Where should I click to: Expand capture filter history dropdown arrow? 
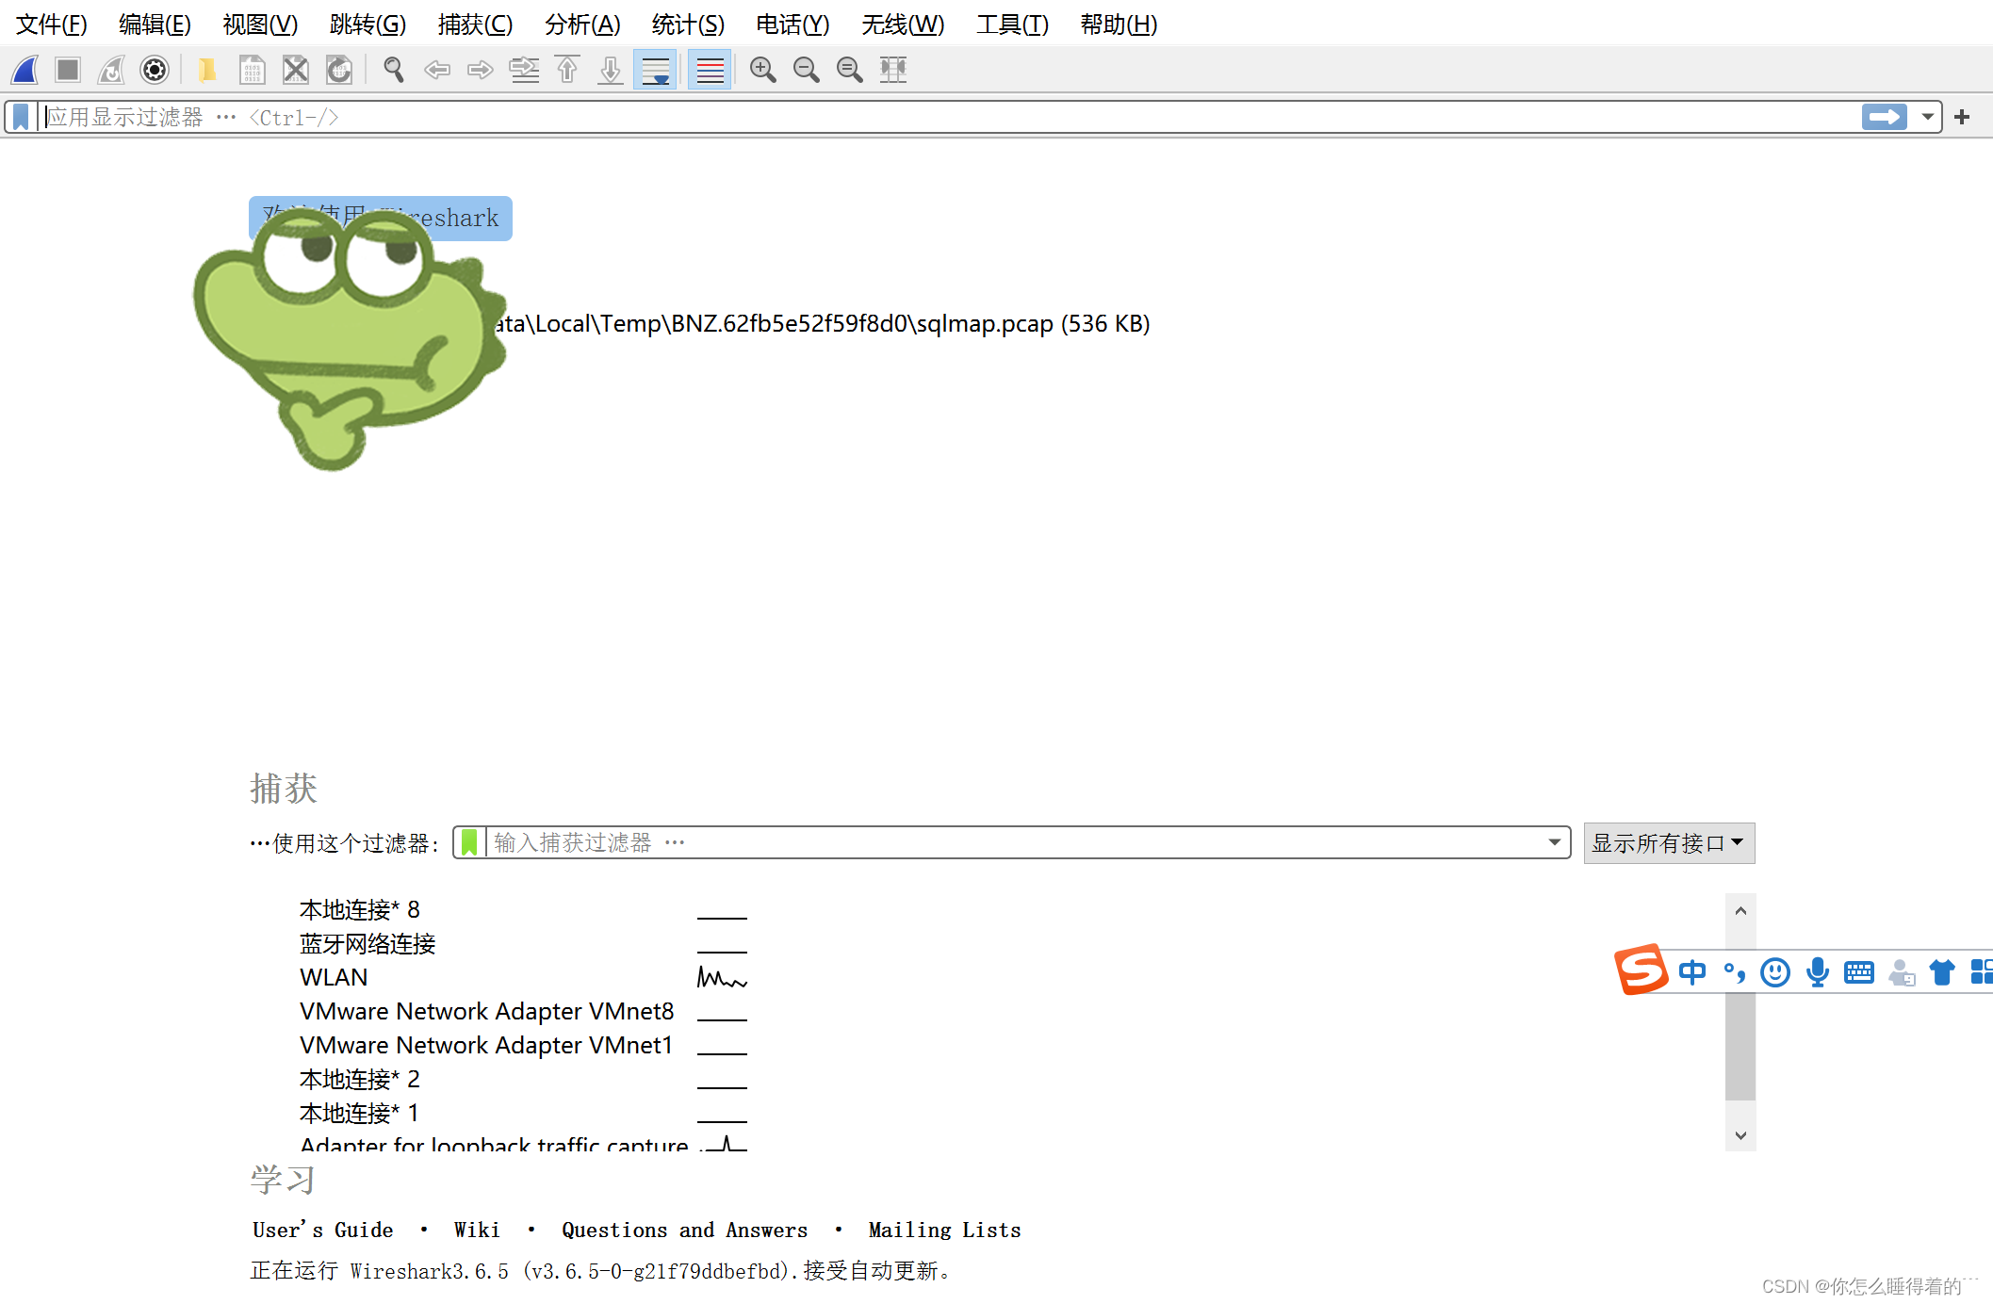(1554, 842)
